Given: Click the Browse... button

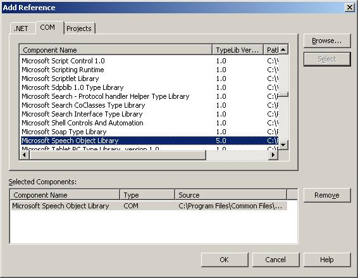Looking at the screenshot, I should 327,41.
